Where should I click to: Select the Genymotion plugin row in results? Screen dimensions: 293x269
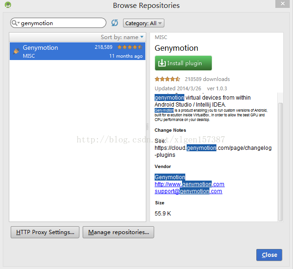point(78,51)
